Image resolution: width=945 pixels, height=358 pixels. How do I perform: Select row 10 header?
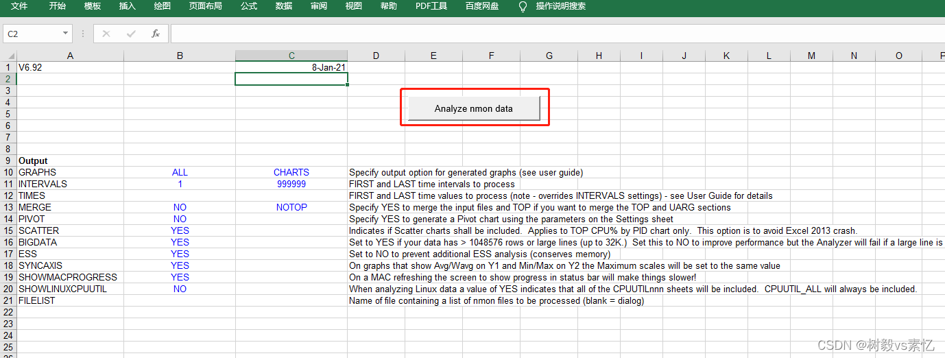coord(8,172)
